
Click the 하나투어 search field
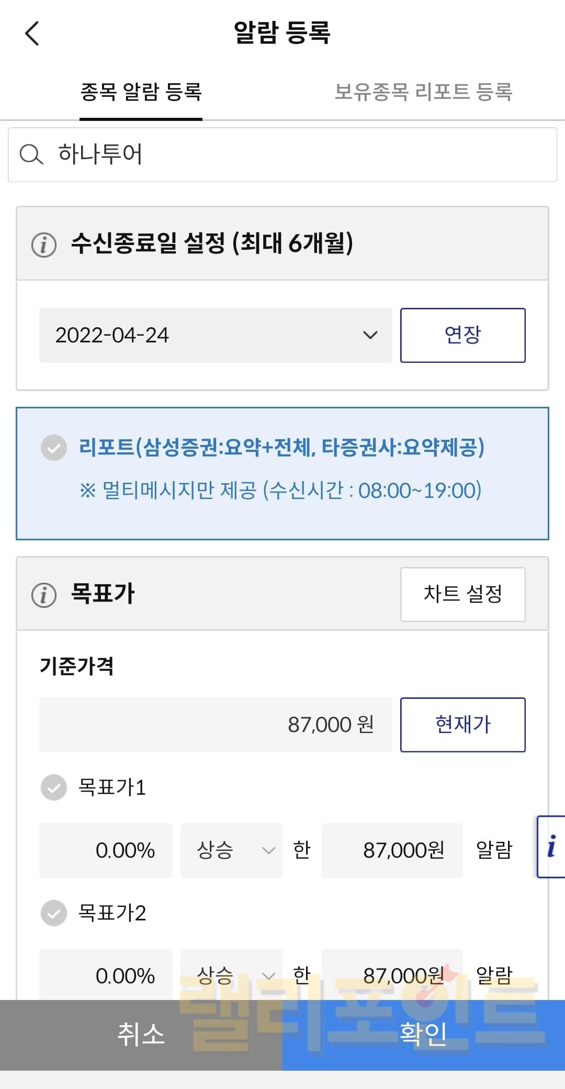pyautogui.click(x=293, y=155)
